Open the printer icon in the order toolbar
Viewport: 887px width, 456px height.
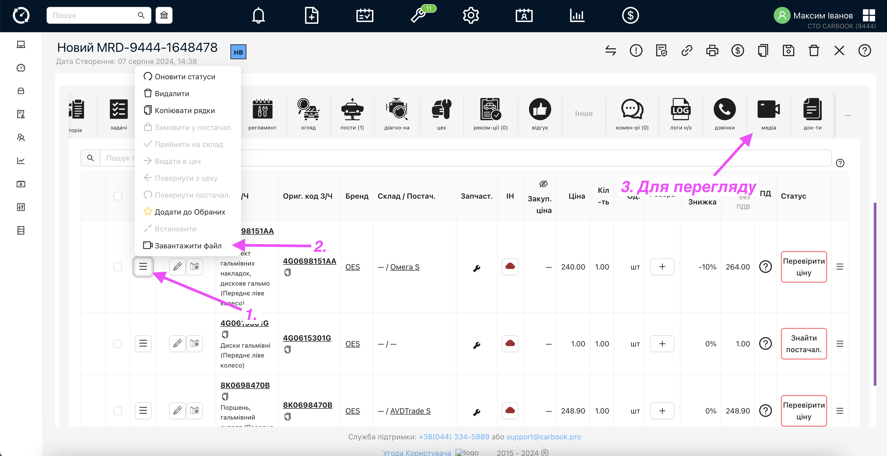[x=712, y=50]
